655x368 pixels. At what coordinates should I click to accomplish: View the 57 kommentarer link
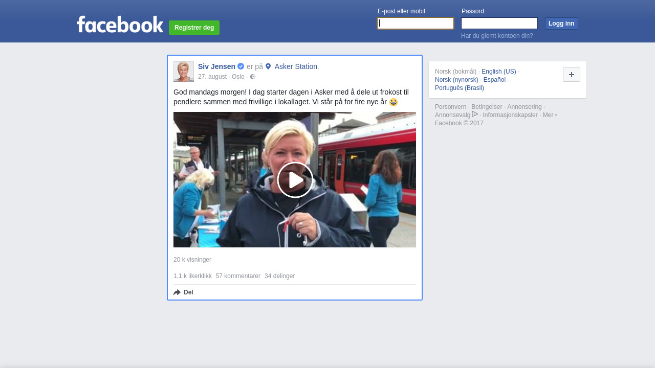coord(238,276)
